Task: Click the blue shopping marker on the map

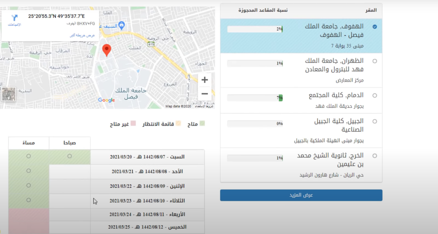Action: pos(121,26)
